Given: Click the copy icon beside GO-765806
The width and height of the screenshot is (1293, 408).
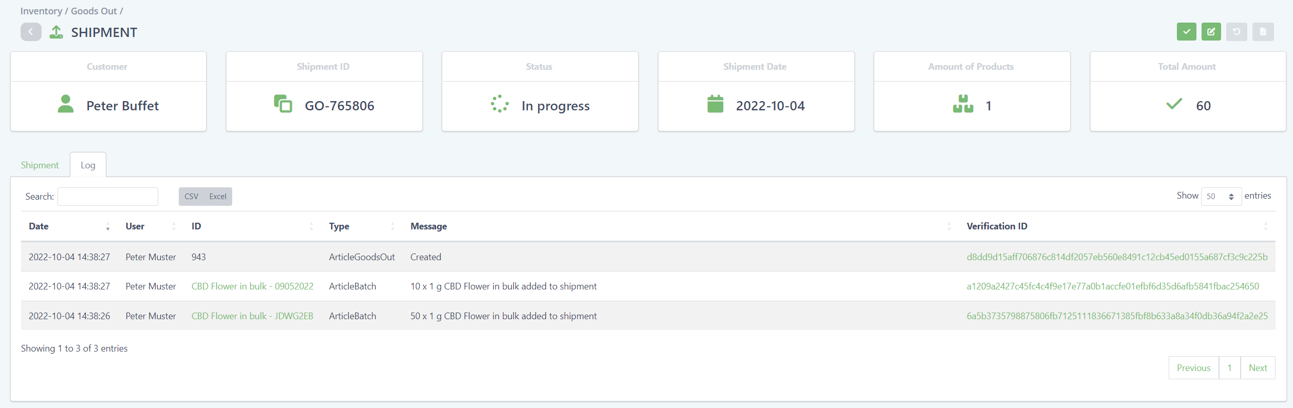Looking at the screenshot, I should pyautogui.click(x=283, y=104).
